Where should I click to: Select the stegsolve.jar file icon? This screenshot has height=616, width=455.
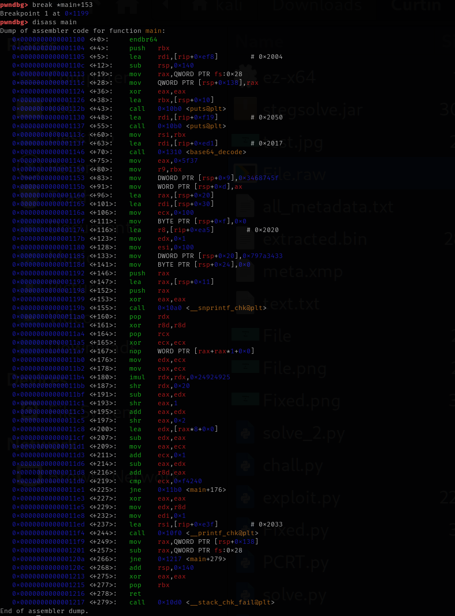pos(245,109)
